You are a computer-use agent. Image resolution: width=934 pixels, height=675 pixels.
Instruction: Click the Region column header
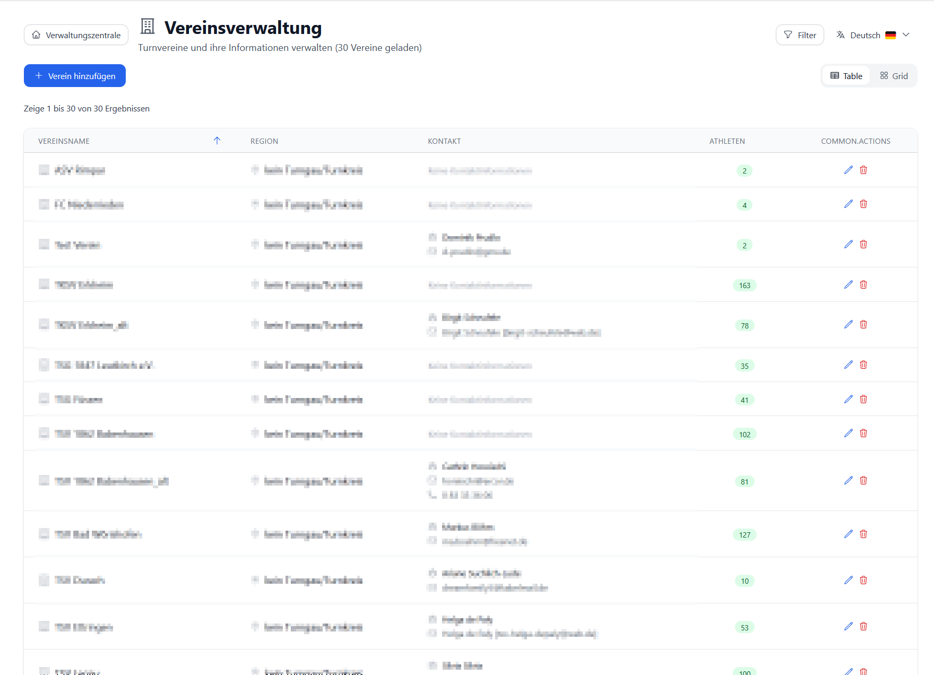click(264, 141)
